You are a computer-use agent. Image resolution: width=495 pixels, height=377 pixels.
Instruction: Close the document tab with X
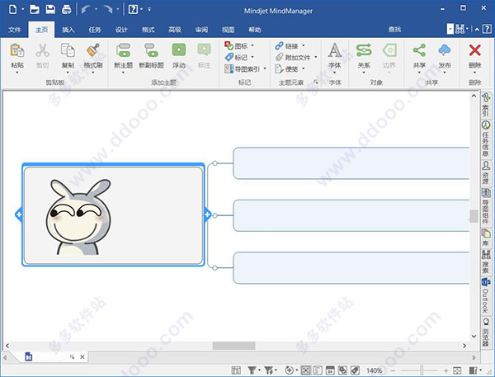click(x=82, y=357)
